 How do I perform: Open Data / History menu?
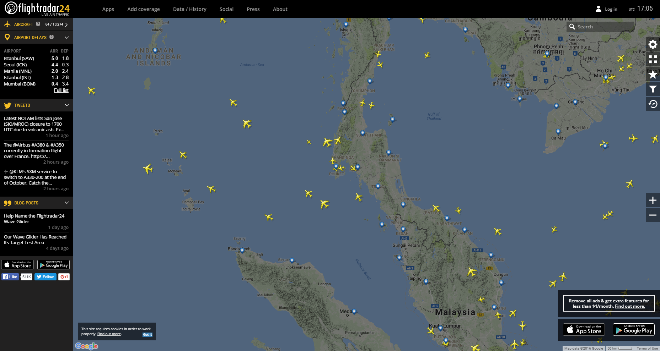[x=190, y=9]
